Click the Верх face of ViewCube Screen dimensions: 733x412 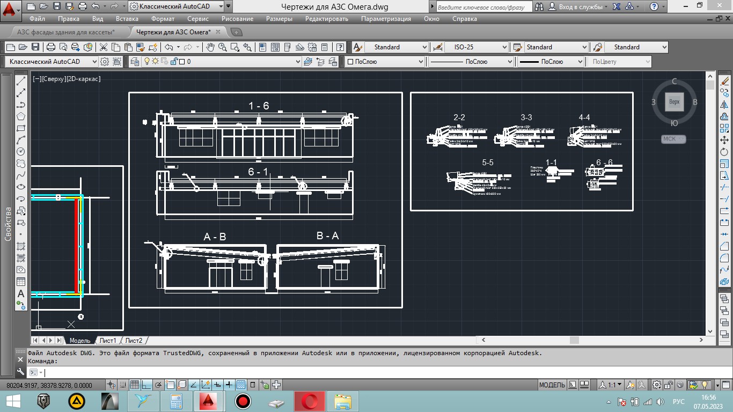click(675, 102)
